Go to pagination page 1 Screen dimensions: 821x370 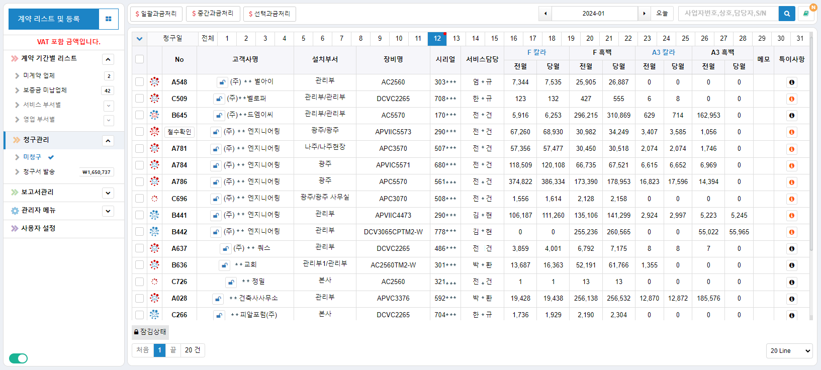point(159,350)
